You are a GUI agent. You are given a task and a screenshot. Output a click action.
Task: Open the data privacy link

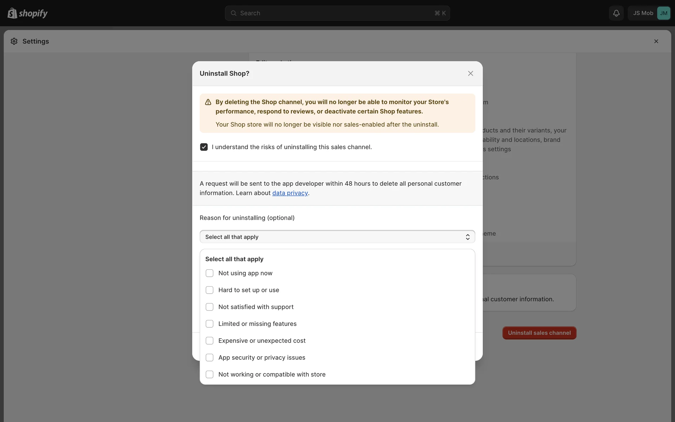pyautogui.click(x=290, y=193)
